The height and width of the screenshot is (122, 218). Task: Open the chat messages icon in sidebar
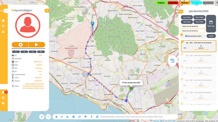[3, 103]
